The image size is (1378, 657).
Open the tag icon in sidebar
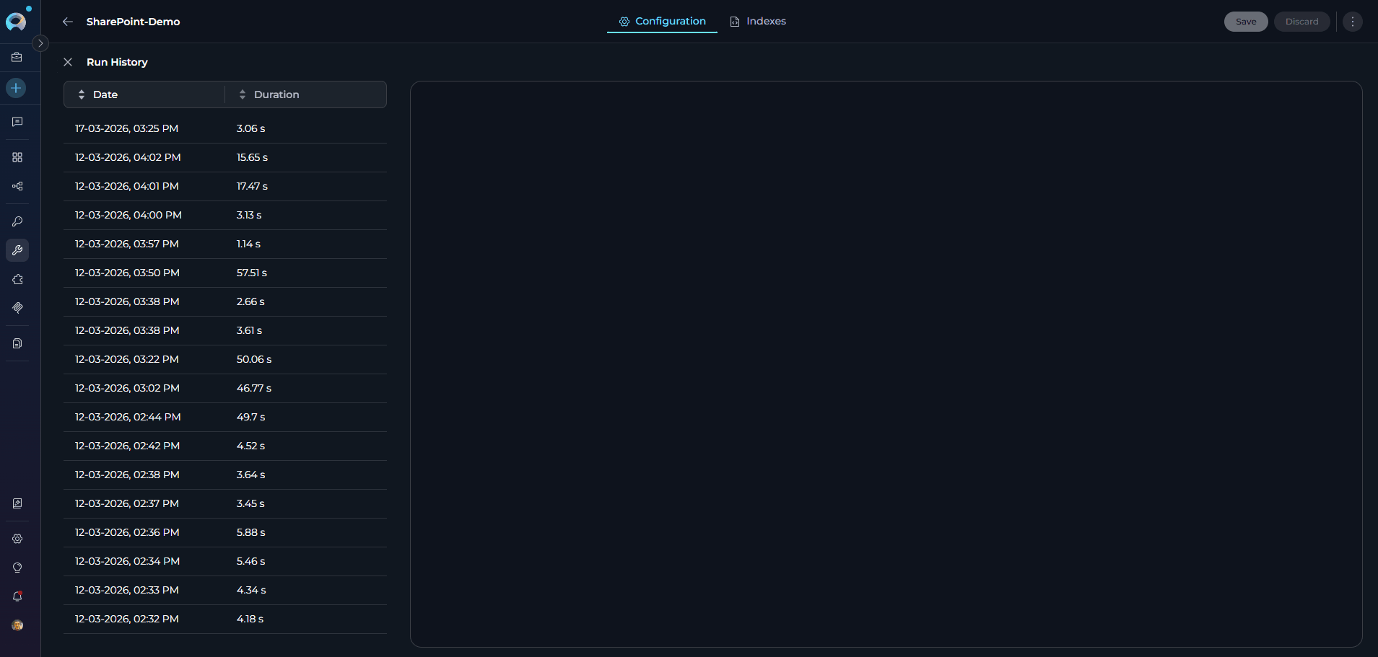click(17, 308)
